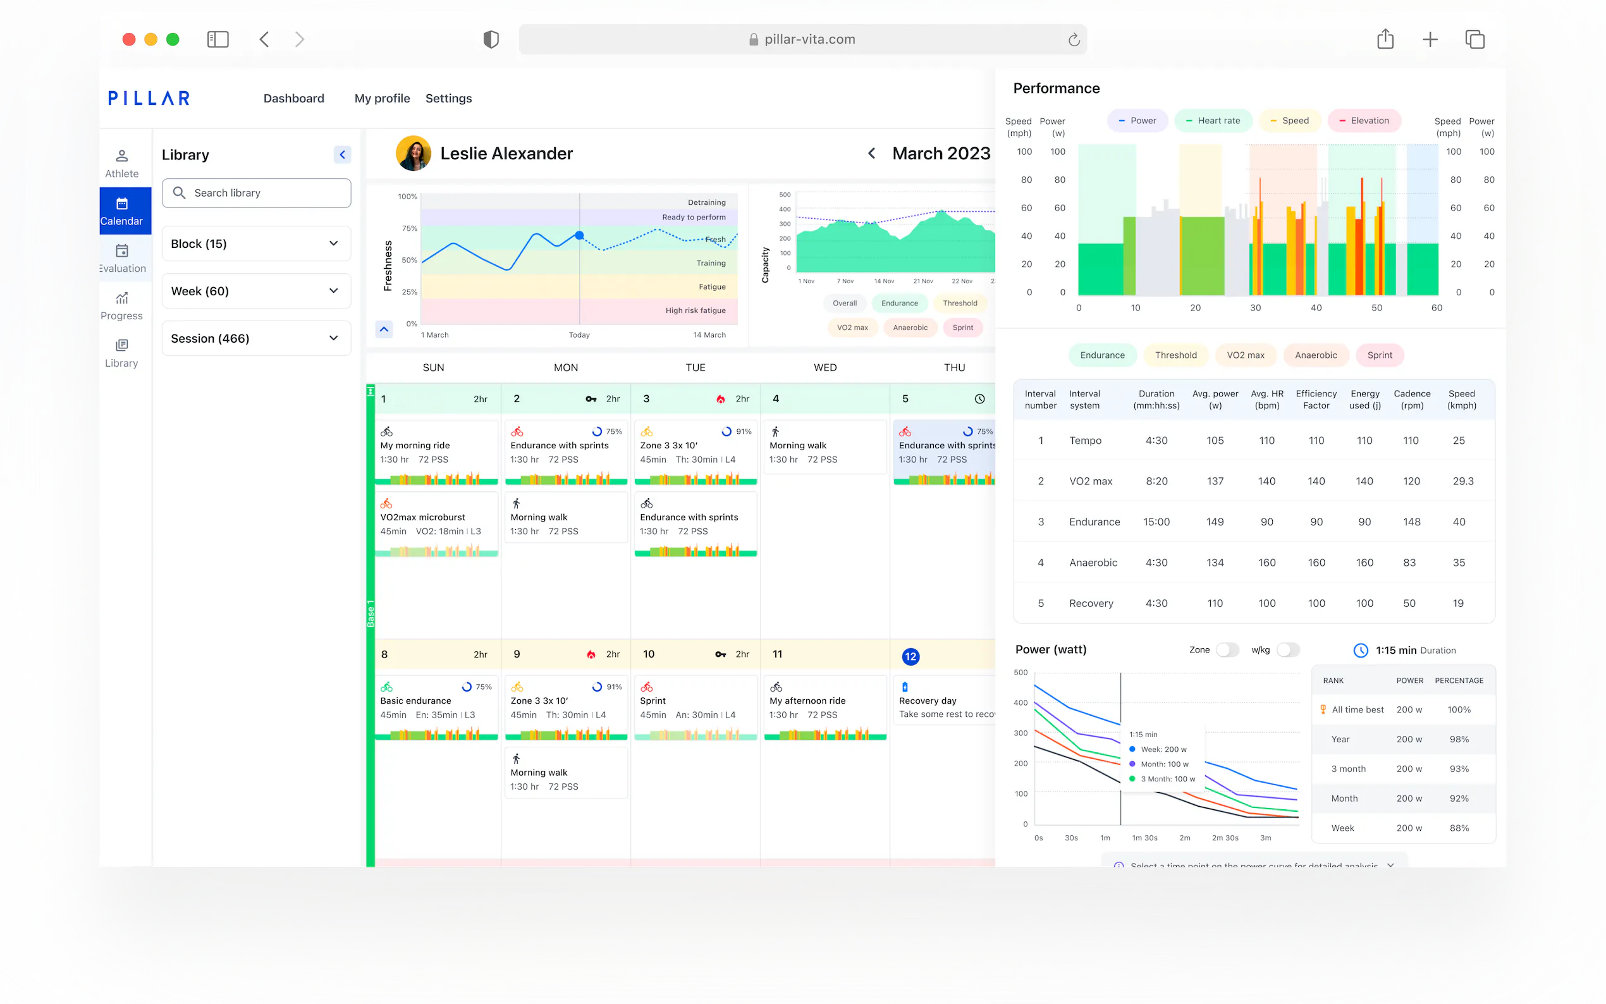The image size is (1606, 1004).
Task: Collapse the freshness chart with up chevron
Action: 384,329
